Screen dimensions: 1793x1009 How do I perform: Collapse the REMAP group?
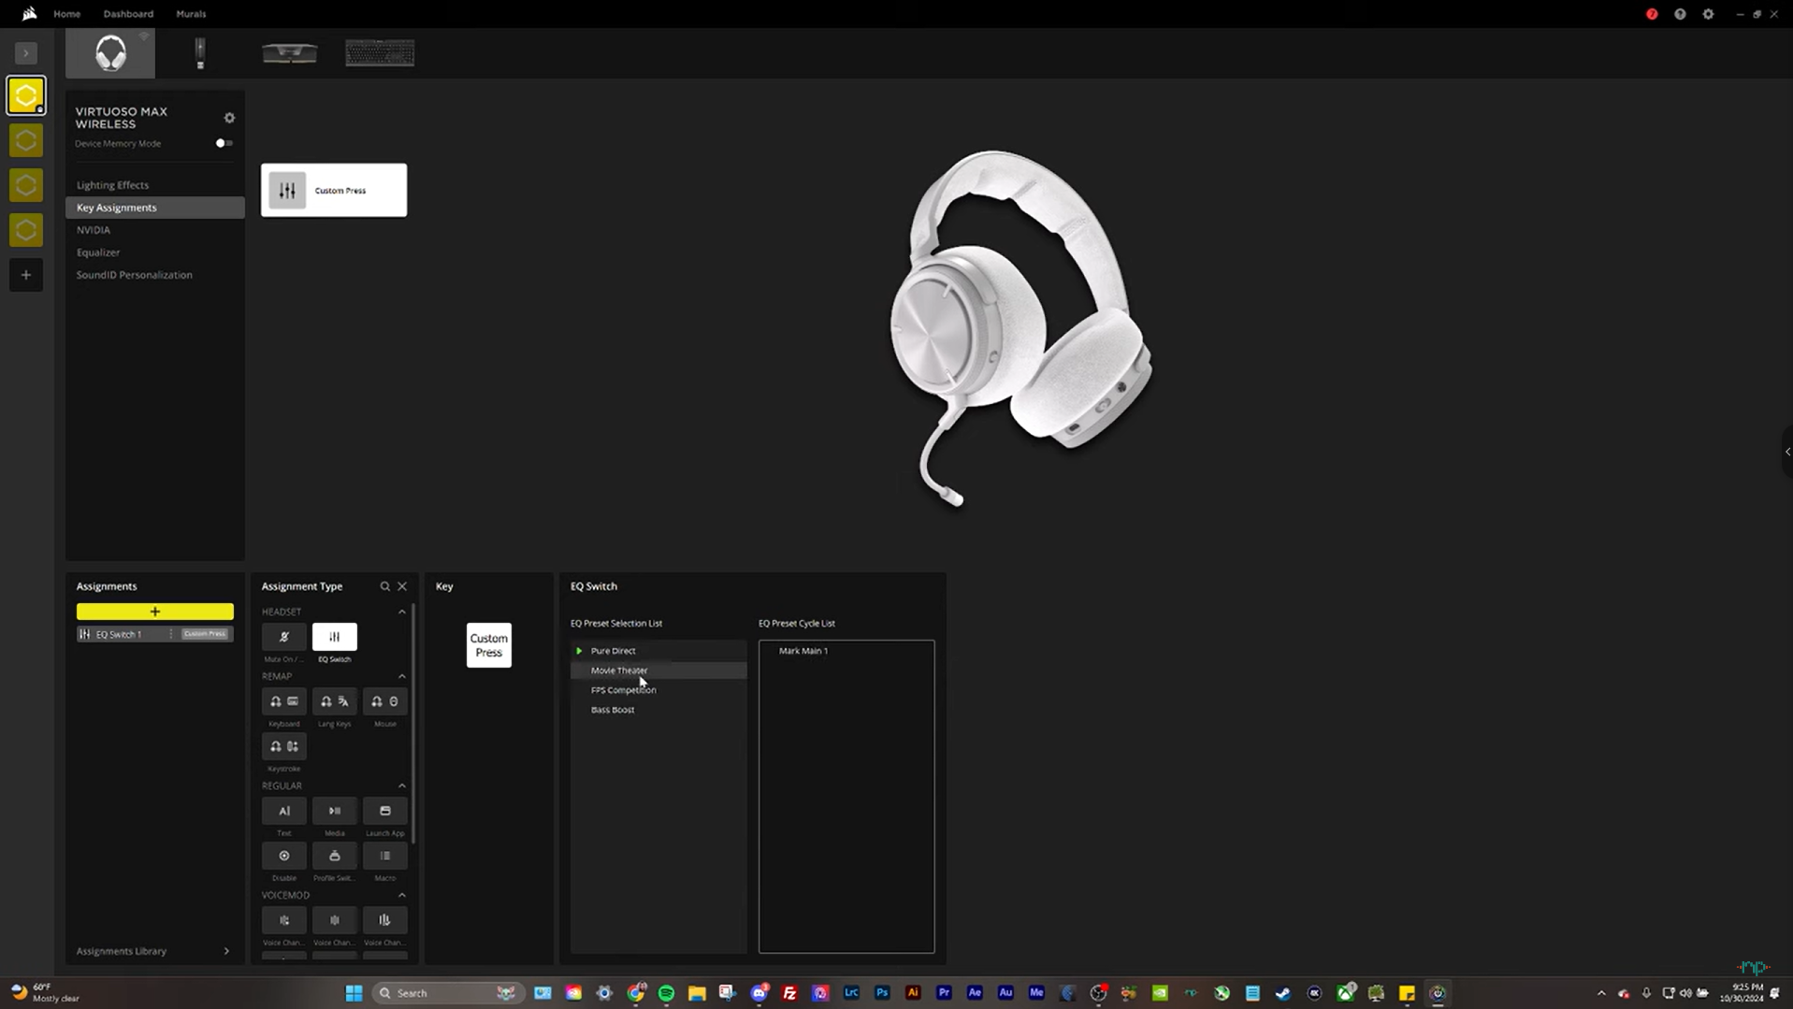tap(402, 676)
